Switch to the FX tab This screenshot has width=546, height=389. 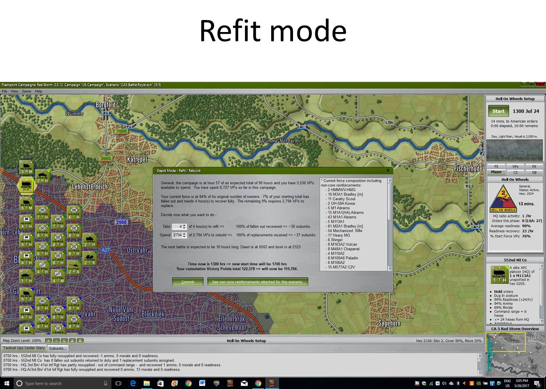coord(534,167)
